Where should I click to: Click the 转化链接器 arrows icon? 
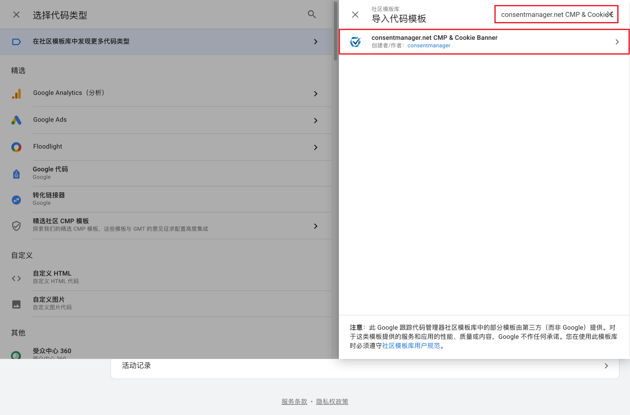tap(17, 200)
